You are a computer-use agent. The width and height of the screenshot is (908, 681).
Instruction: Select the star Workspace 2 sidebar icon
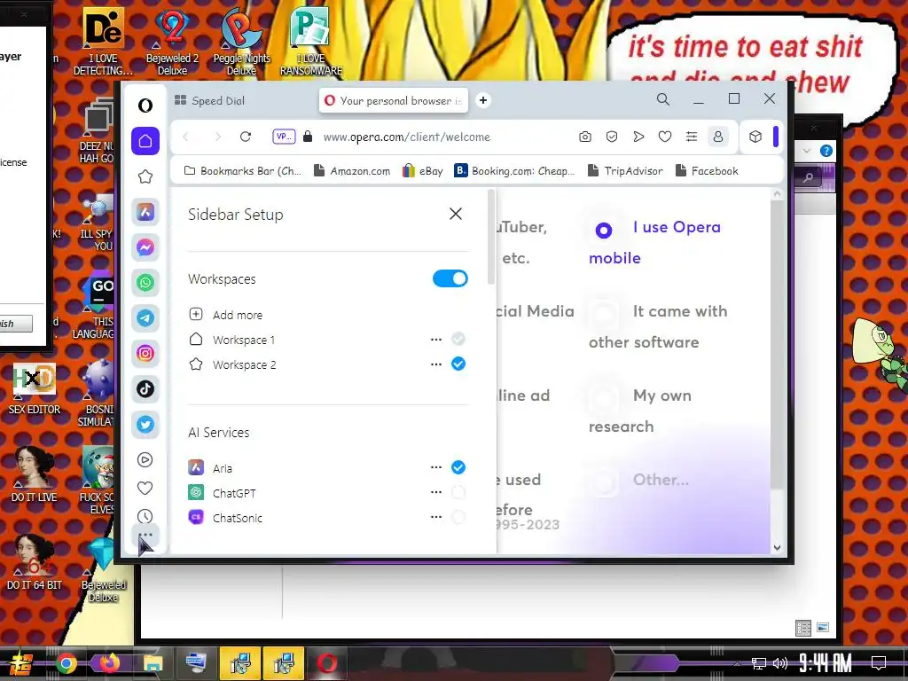145,176
